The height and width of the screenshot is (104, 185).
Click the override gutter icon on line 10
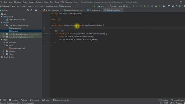click(46, 34)
